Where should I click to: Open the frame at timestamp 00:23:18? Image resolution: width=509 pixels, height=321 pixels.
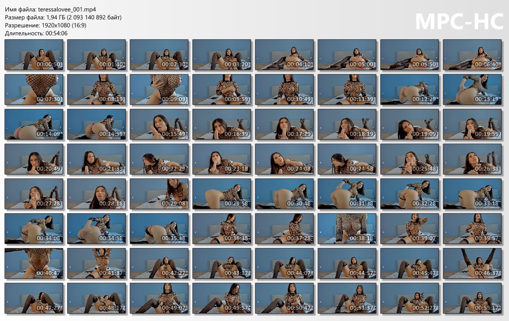click(222, 159)
